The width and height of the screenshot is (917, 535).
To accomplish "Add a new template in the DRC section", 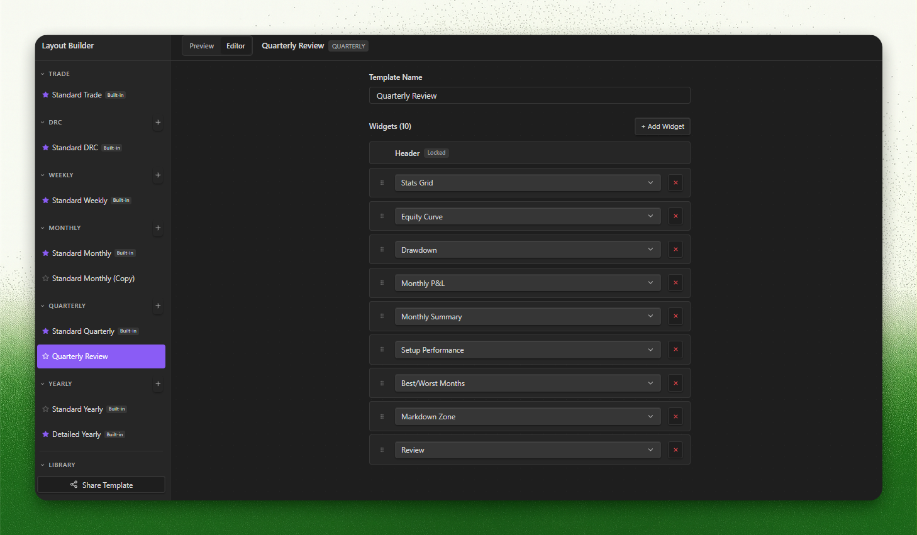I will click(x=158, y=123).
